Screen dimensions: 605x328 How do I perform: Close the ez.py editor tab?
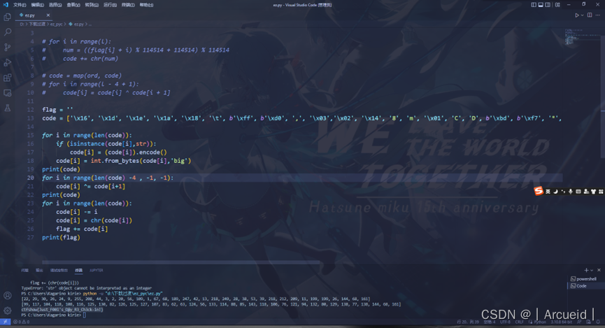(48, 15)
